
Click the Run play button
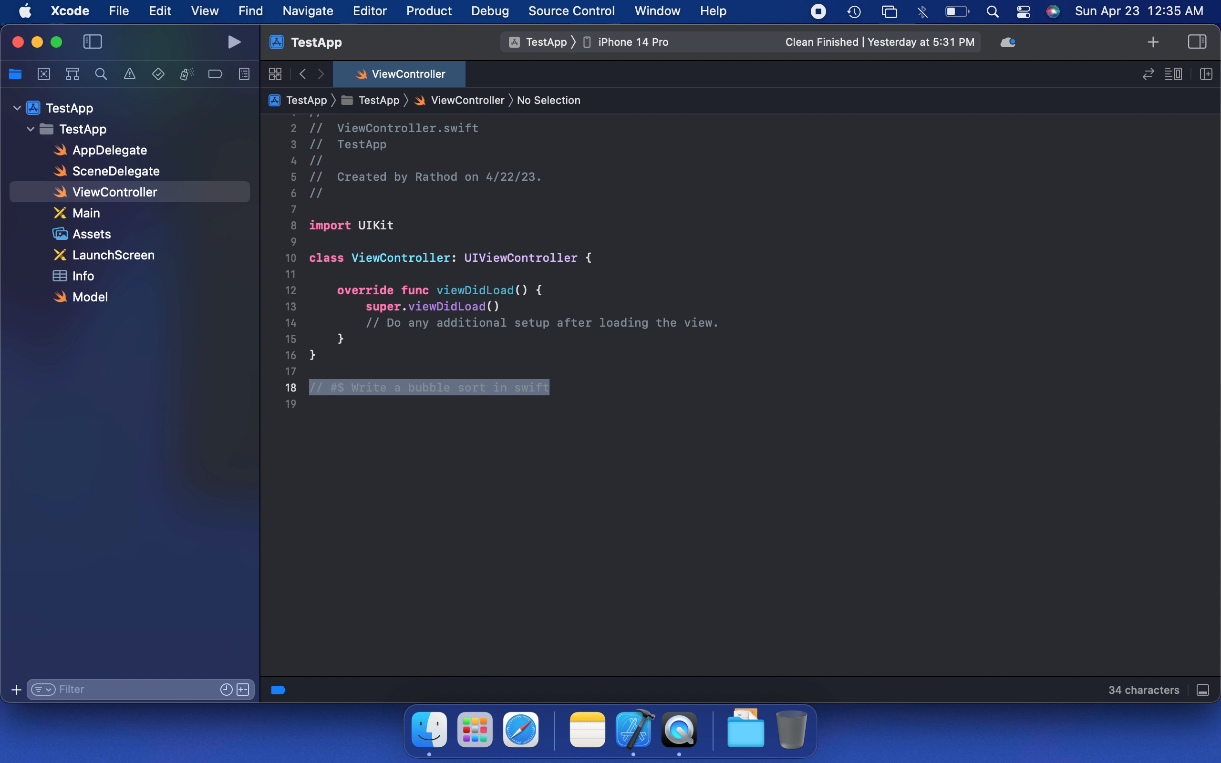pos(234,42)
